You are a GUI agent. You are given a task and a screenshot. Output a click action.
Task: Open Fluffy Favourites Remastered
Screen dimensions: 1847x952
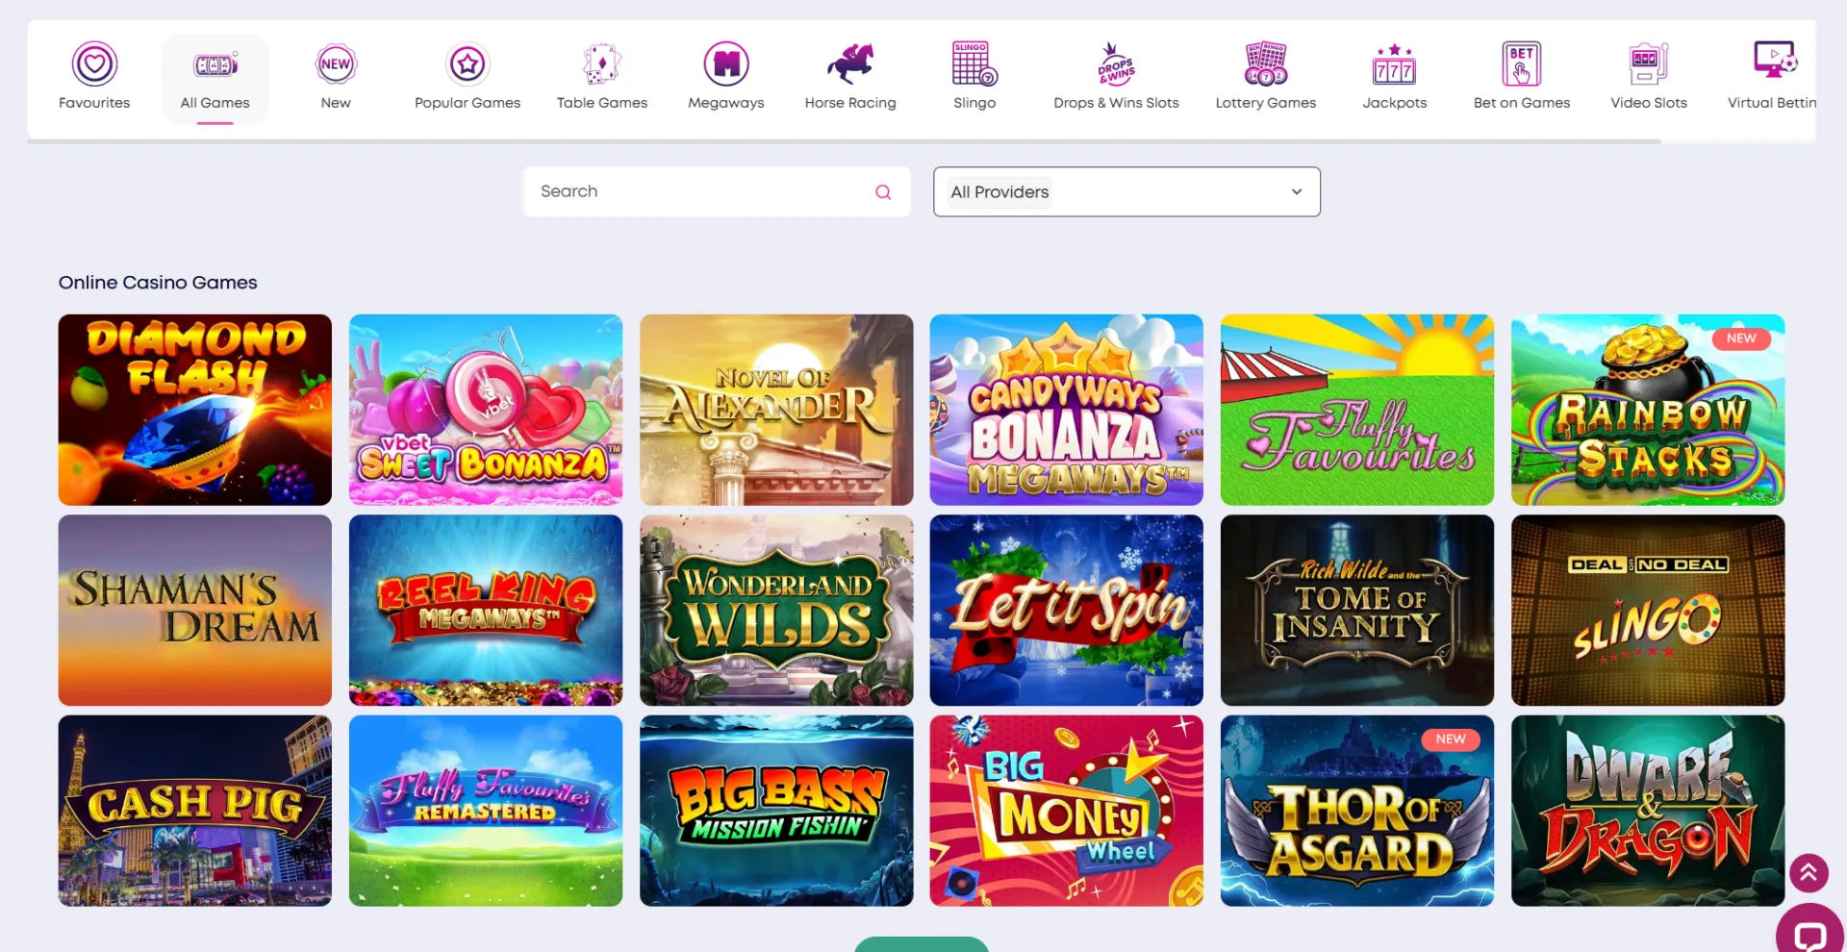click(x=486, y=811)
